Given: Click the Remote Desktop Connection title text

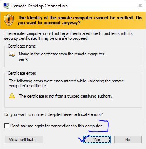Looking at the screenshot, I should click(39, 6).
